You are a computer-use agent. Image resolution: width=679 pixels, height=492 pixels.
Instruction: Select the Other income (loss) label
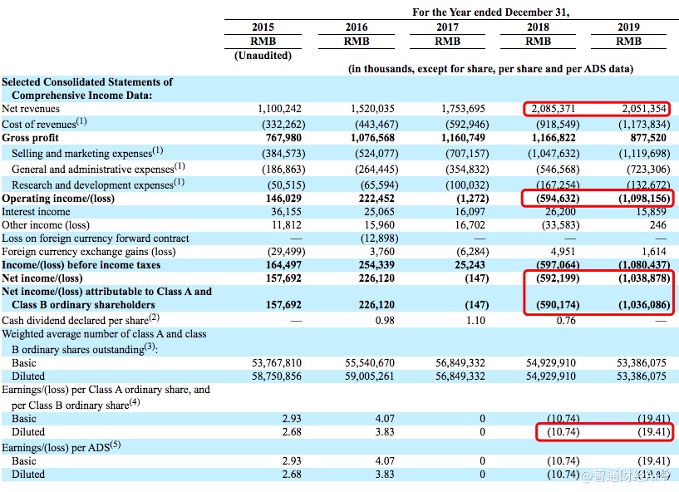[46, 225]
